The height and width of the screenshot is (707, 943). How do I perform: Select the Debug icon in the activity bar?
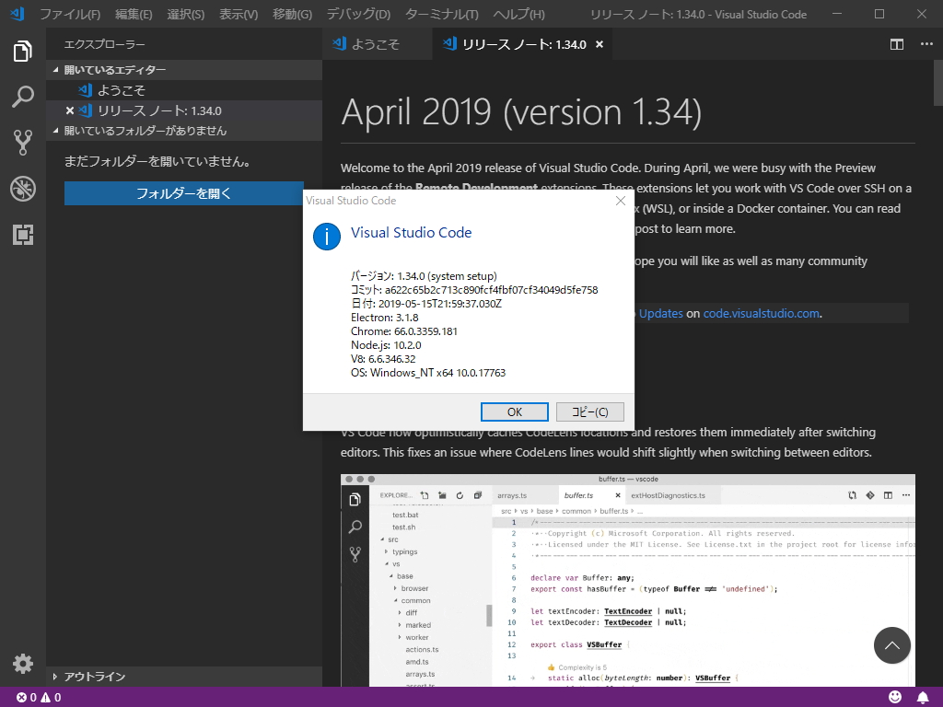tap(22, 189)
